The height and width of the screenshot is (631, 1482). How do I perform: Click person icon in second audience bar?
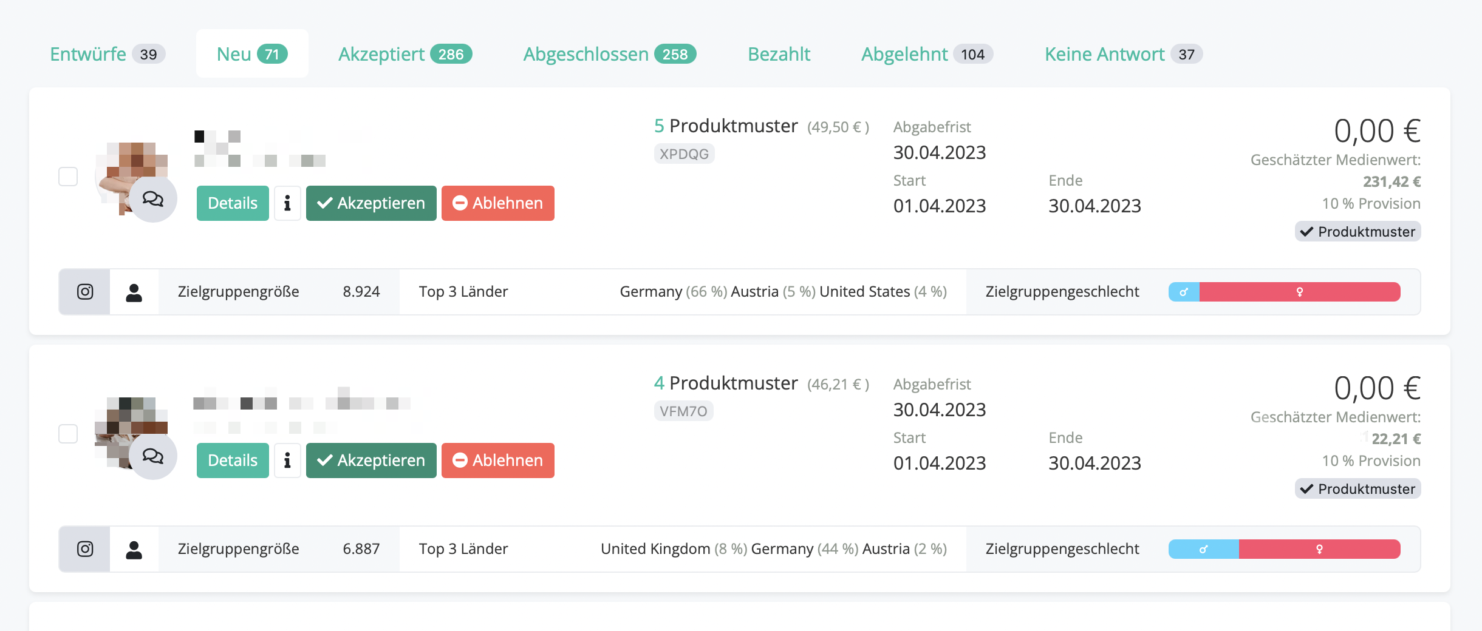[134, 549]
